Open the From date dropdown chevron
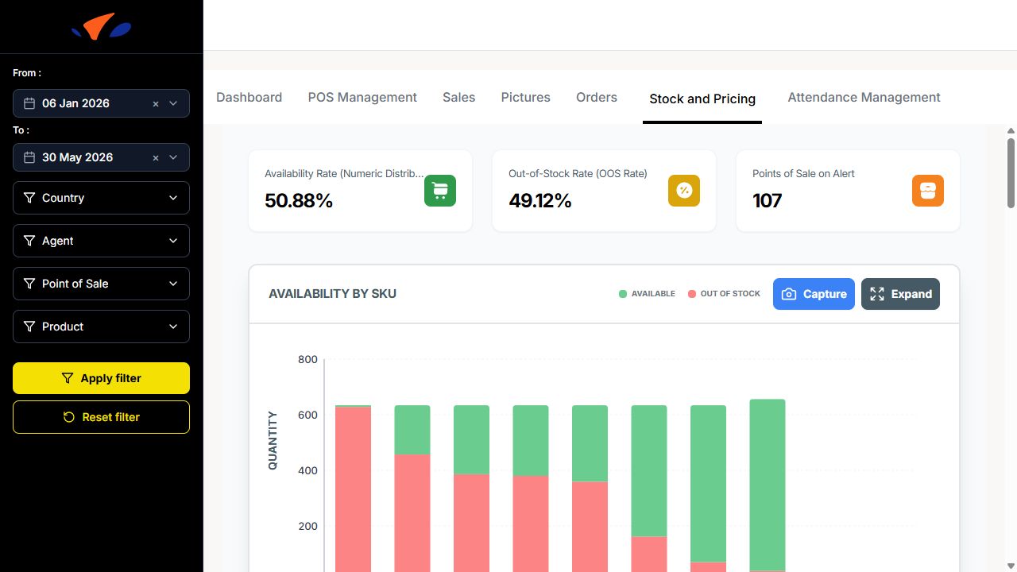The width and height of the screenshot is (1017, 572). pyautogui.click(x=173, y=103)
